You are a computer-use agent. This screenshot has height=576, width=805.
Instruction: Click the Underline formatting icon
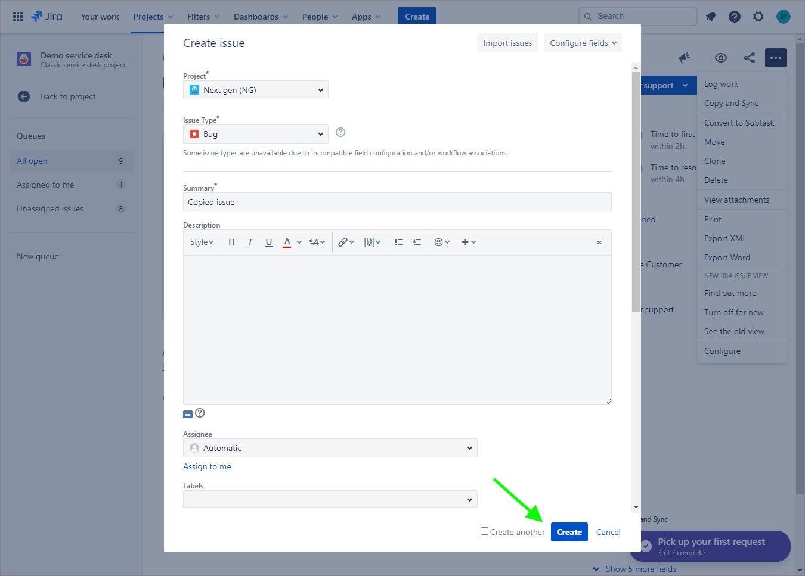coord(269,242)
